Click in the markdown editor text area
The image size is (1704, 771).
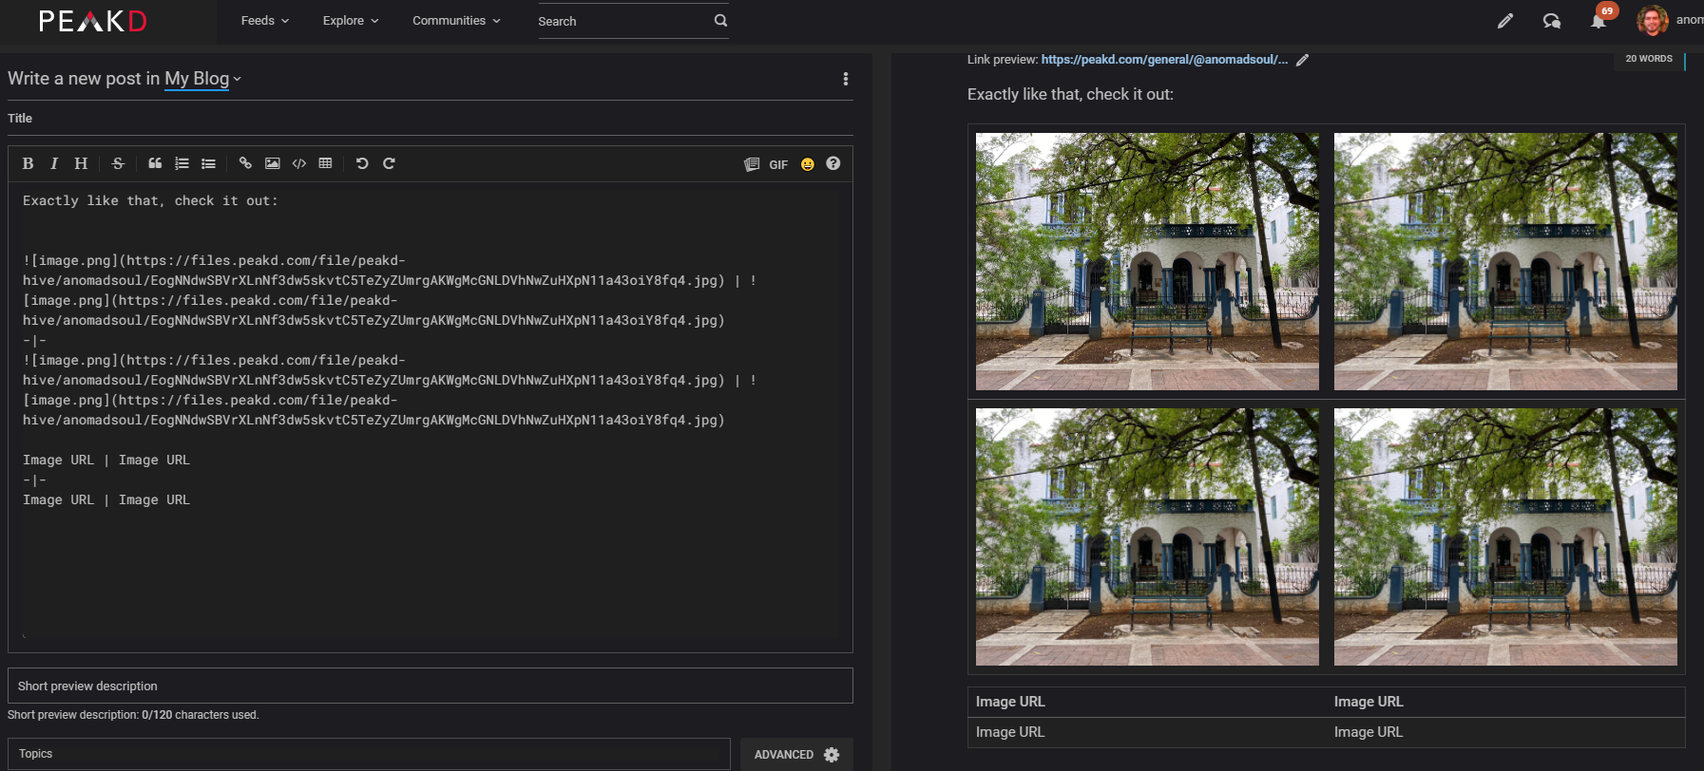pyautogui.click(x=430, y=416)
